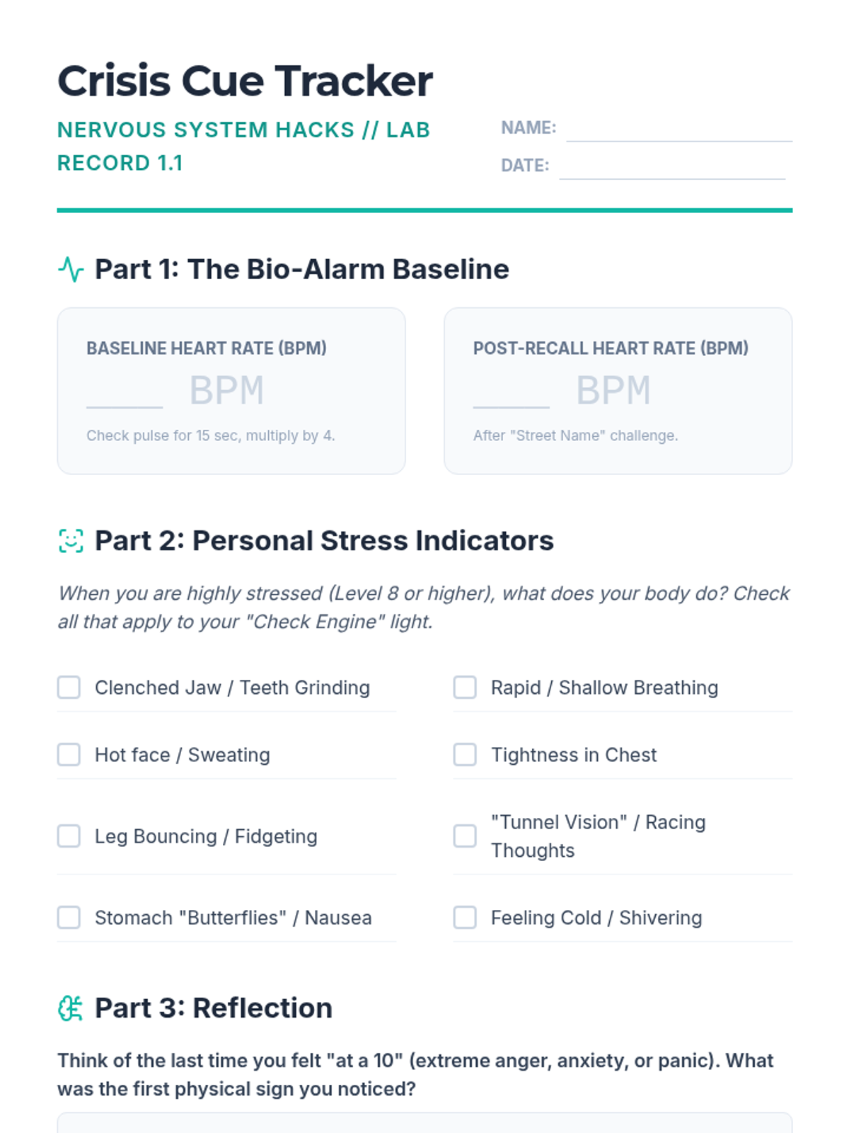Screen dimensions: 849x1133
Task: Click the Part 3: Reflection heading
Action: (213, 1008)
